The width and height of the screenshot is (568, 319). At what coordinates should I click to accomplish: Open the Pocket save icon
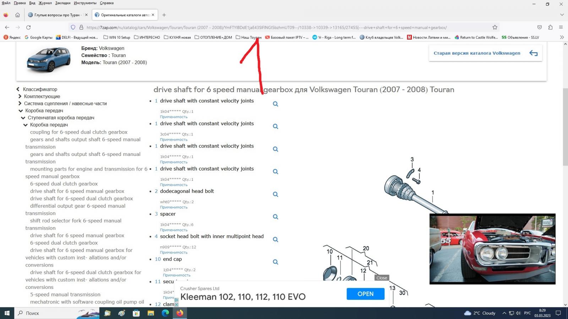(x=540, y=27)
